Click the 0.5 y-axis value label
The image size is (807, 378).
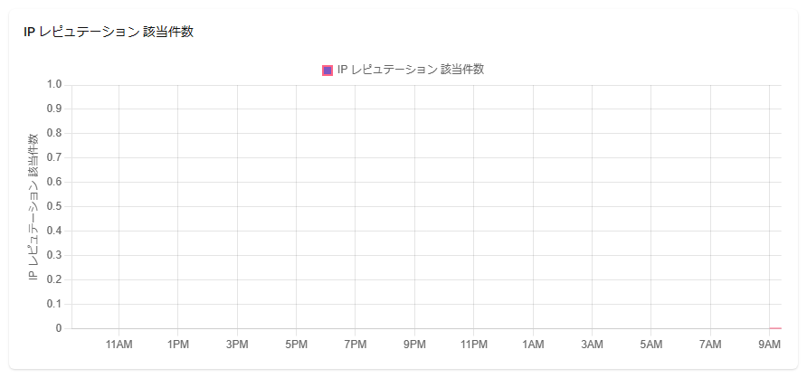(x=53, y=206)
